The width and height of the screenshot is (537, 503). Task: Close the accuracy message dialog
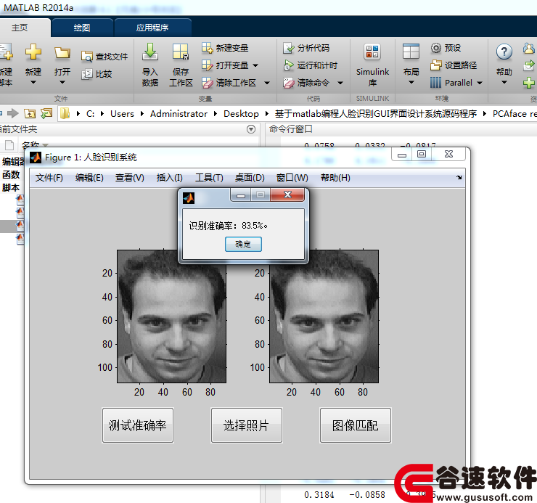[x=287, y=195]
